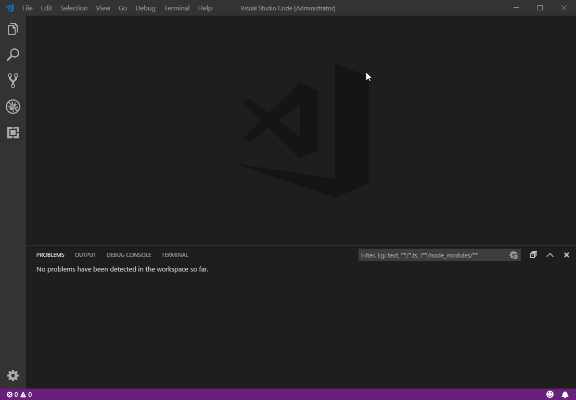The image size is (576, 400).
Task: Open the Debug menu
Action: click(x=145, y=8)
